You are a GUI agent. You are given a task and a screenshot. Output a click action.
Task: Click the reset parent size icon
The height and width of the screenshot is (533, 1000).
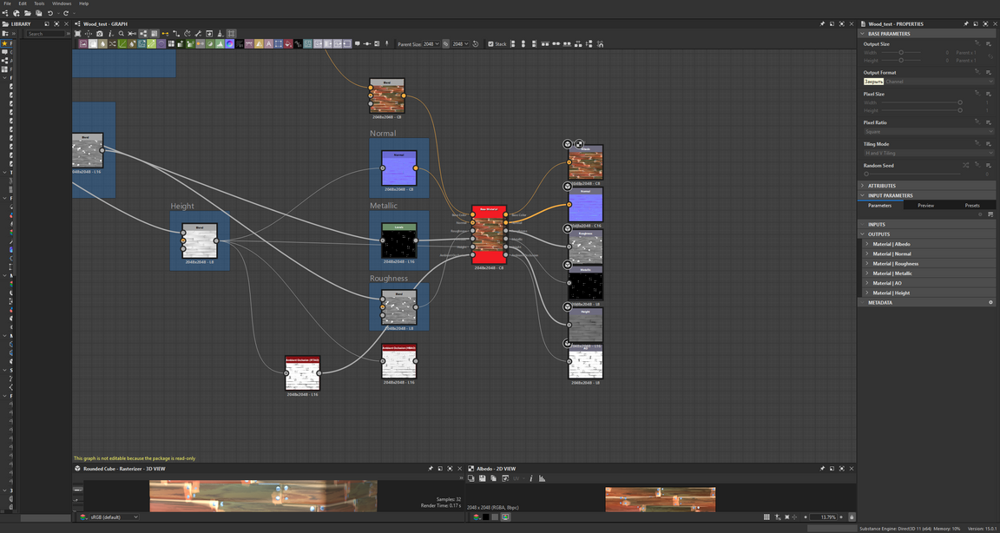coord(476,43)
